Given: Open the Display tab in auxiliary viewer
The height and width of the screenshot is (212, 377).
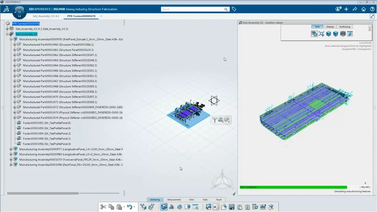Looking at the screenshot, I should click(x=330, y=26).
